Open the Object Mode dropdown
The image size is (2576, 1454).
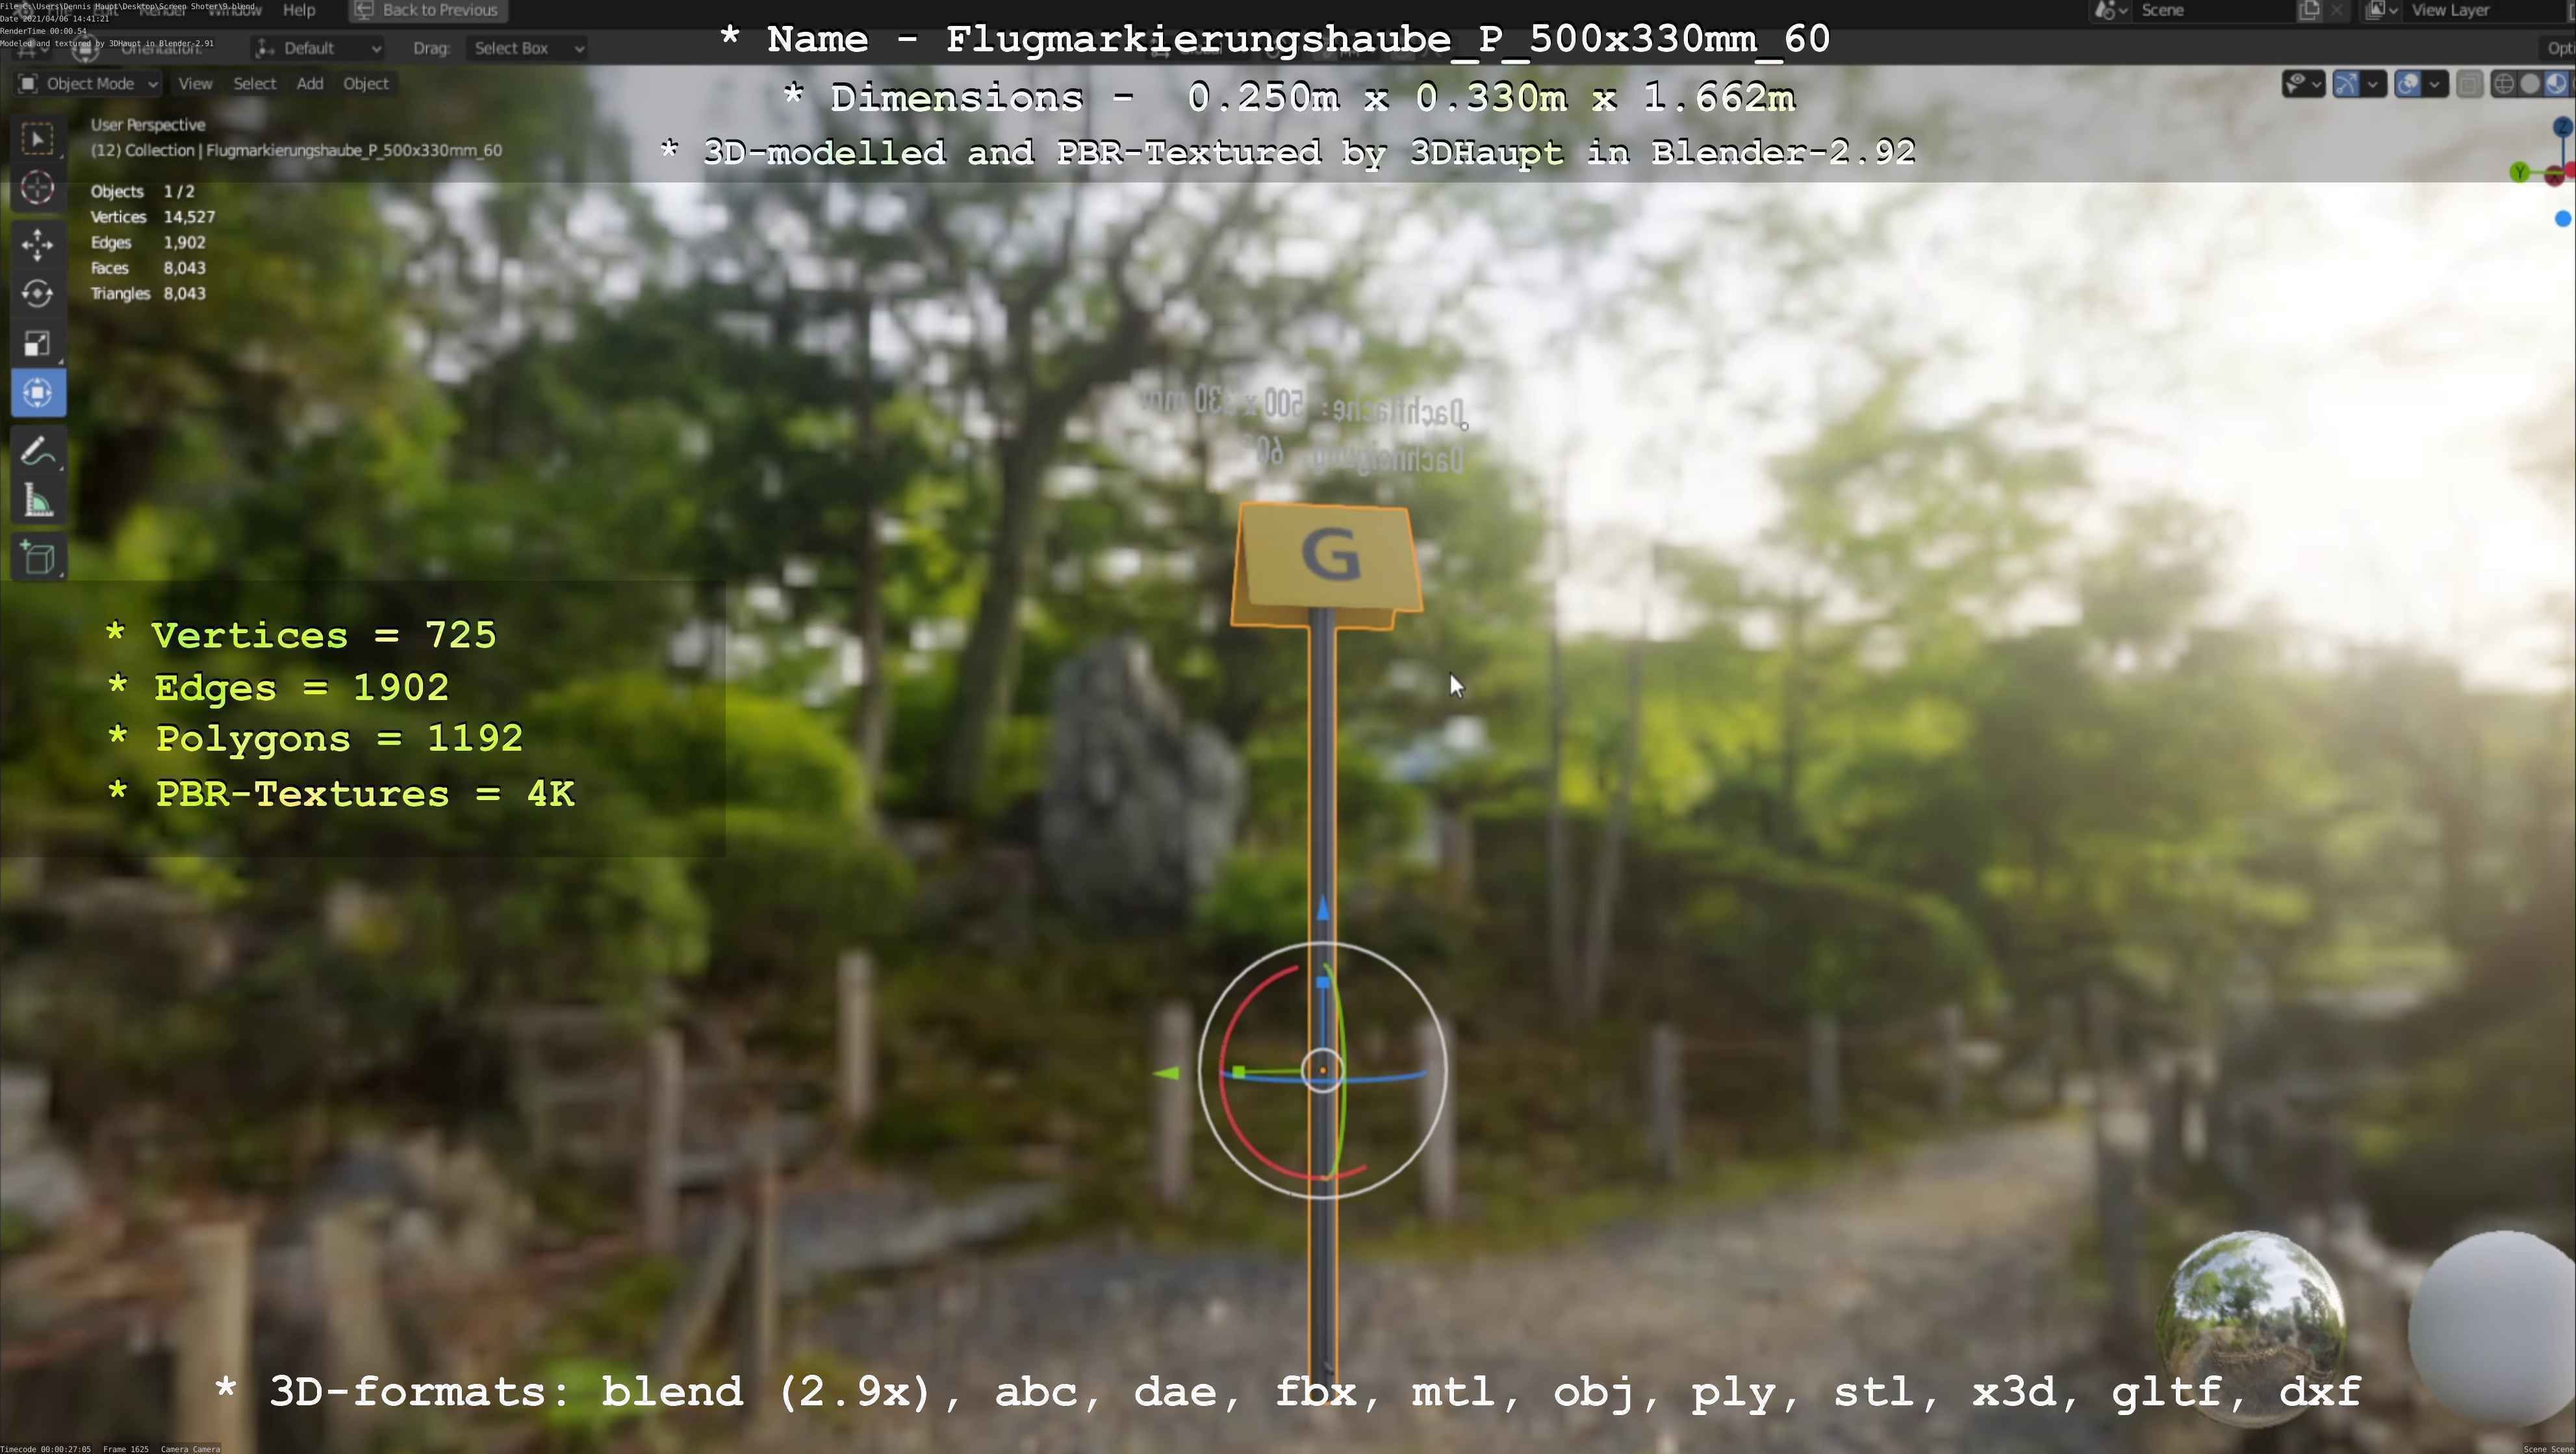click(89, 84)
